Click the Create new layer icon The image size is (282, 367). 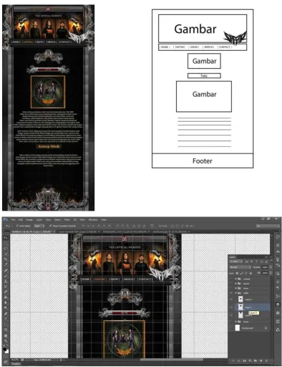click(x=261, y=361)
